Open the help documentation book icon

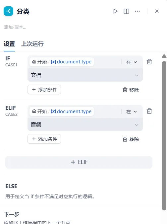126,11
